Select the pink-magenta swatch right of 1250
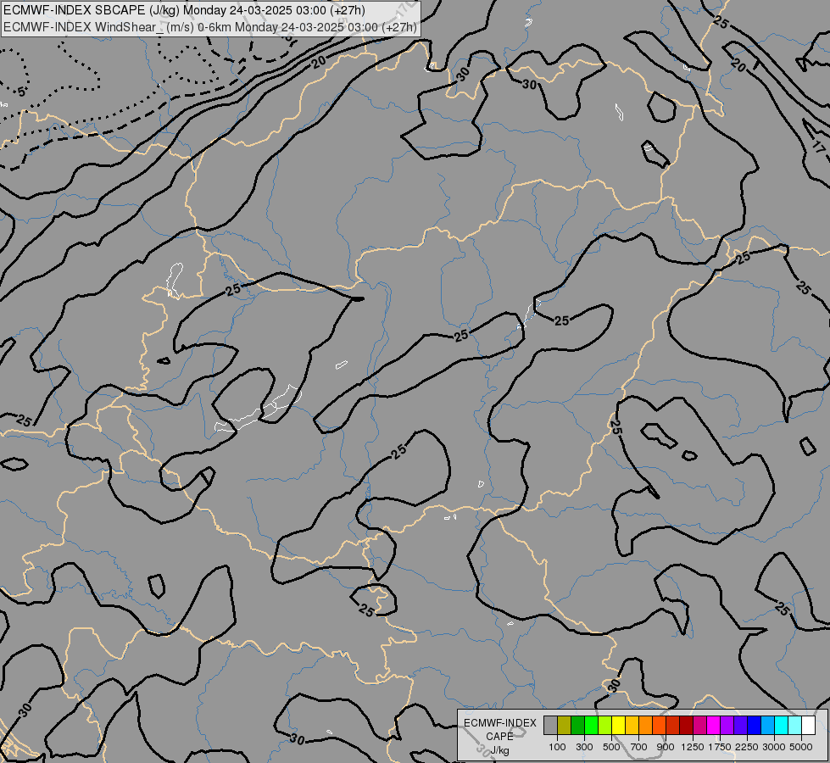830x763 pixels. [699, 726]
